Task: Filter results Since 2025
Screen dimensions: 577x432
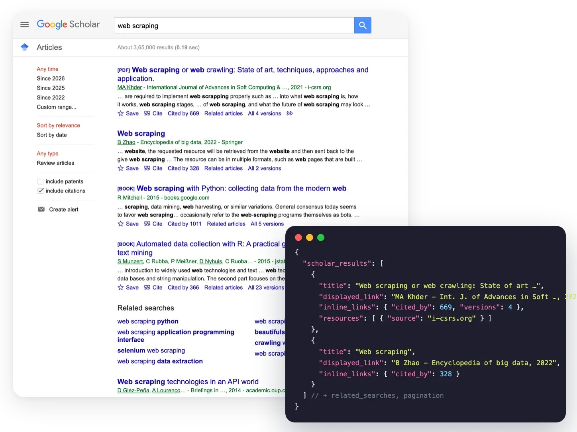Action: [x=51, y=88]
